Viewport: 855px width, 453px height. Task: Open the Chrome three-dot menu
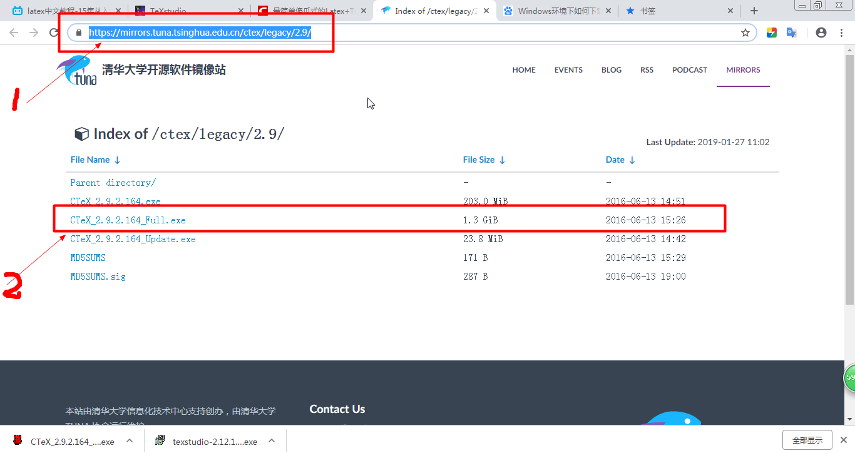[841, 33]
